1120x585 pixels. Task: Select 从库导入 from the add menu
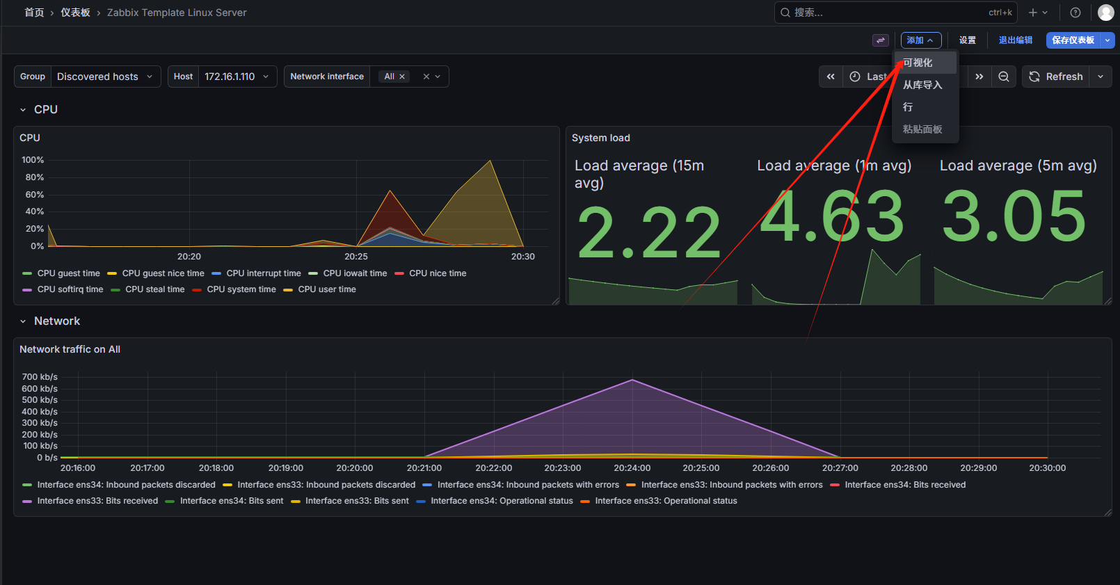click(x=926, y=85)
